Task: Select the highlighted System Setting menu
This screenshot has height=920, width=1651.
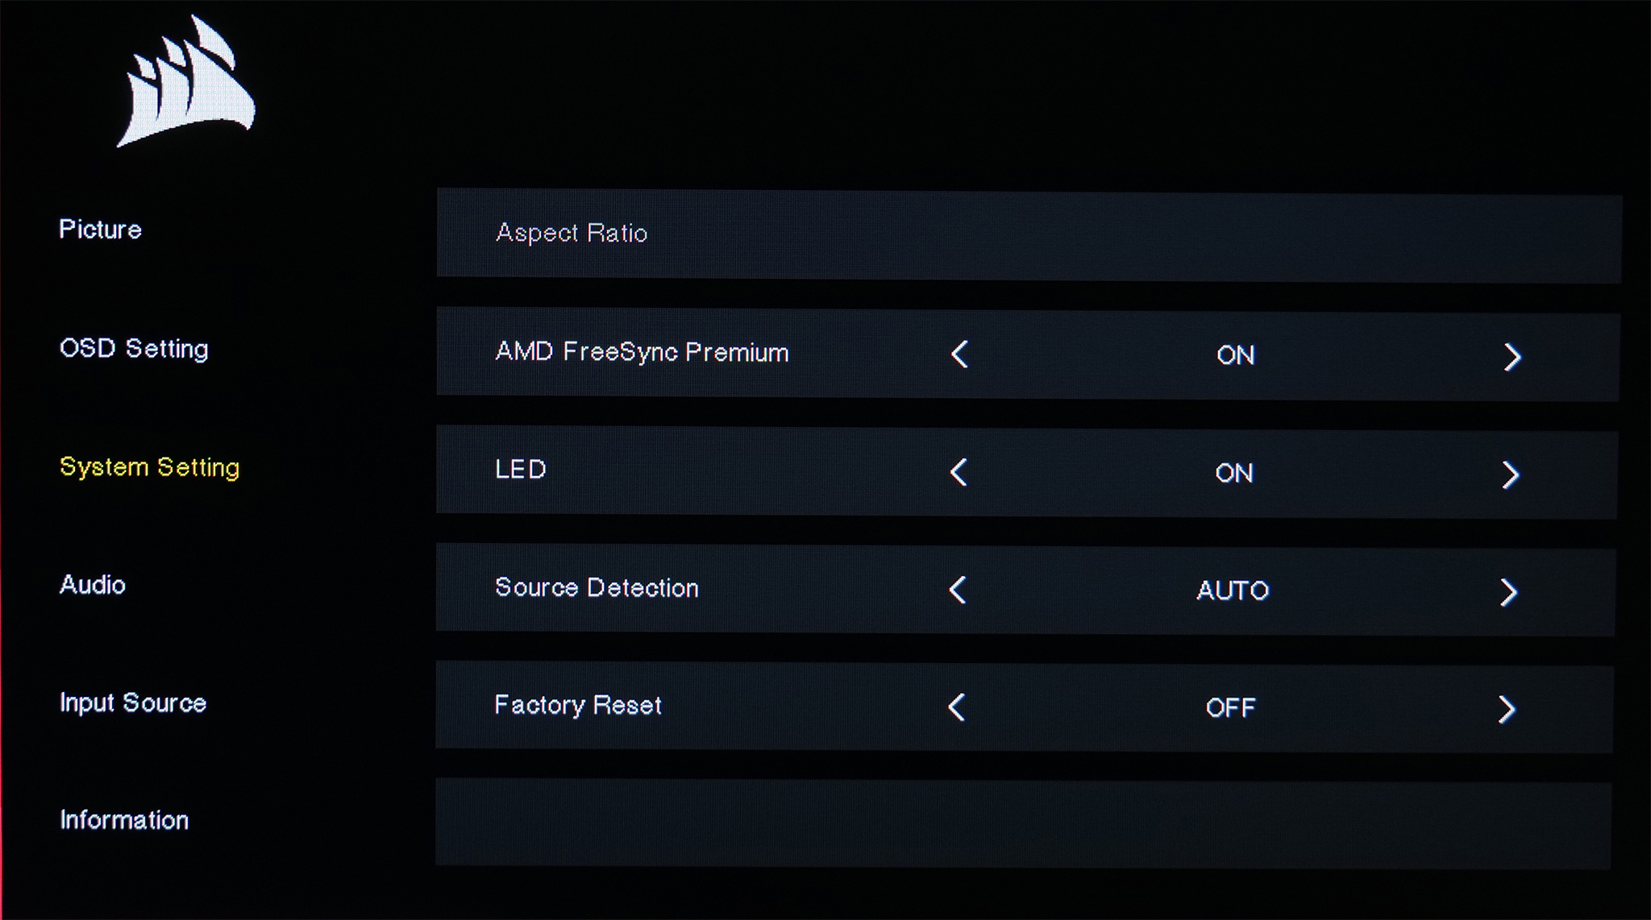Action: click(150, 467)
